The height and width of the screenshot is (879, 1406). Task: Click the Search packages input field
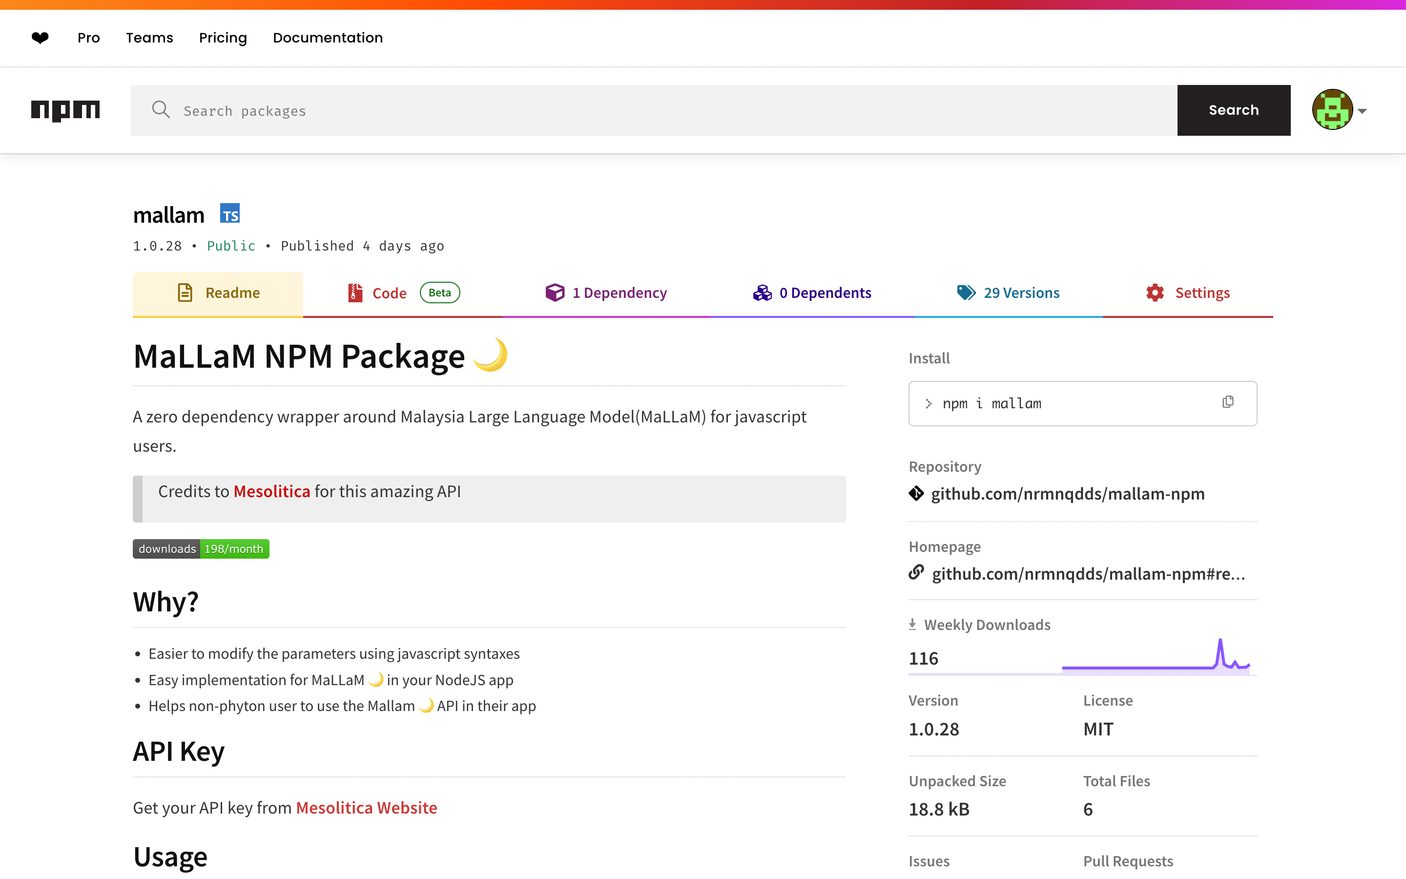click(654, 110)
